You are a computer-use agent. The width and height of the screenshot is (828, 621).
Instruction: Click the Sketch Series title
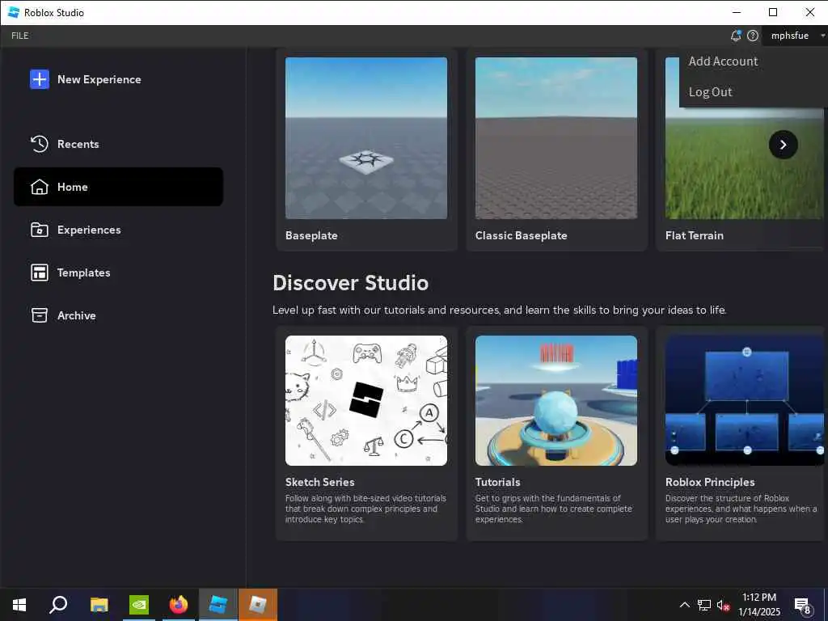point(319,482)
